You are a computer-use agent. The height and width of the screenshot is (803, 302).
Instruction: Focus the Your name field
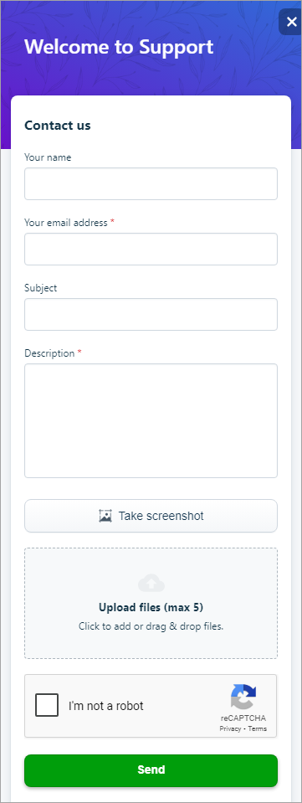tap(151, 183)
